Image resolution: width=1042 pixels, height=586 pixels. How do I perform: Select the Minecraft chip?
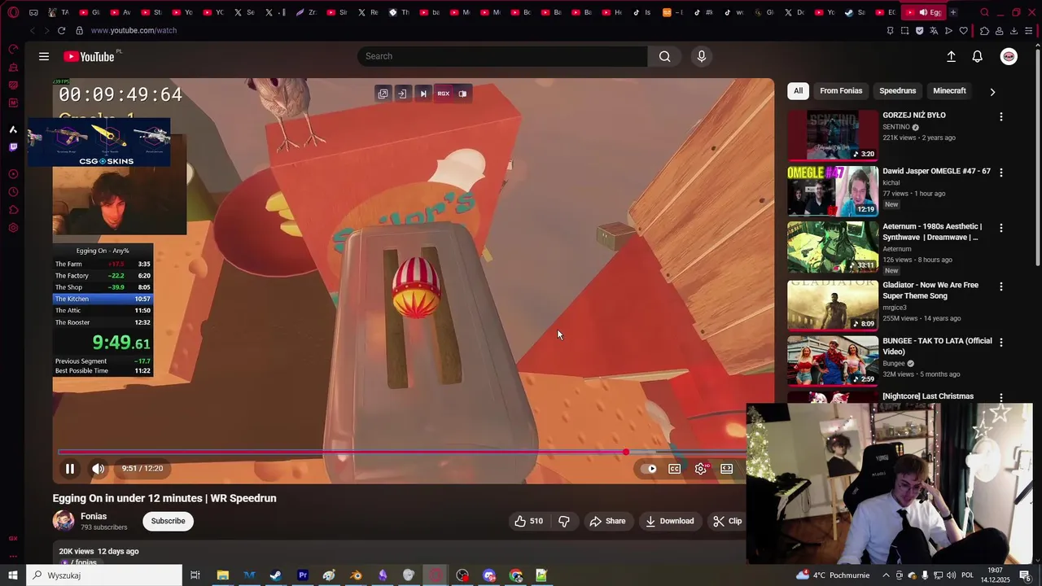click(949, 90)
